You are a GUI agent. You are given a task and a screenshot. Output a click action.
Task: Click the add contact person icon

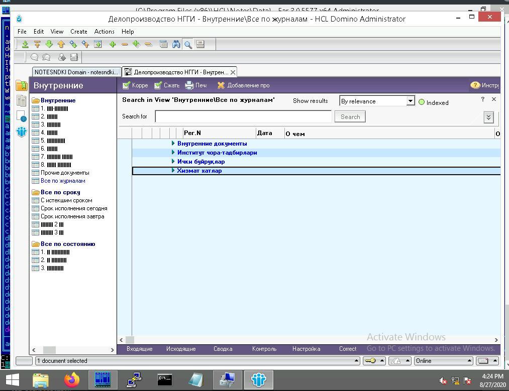(x=62, y=57)
